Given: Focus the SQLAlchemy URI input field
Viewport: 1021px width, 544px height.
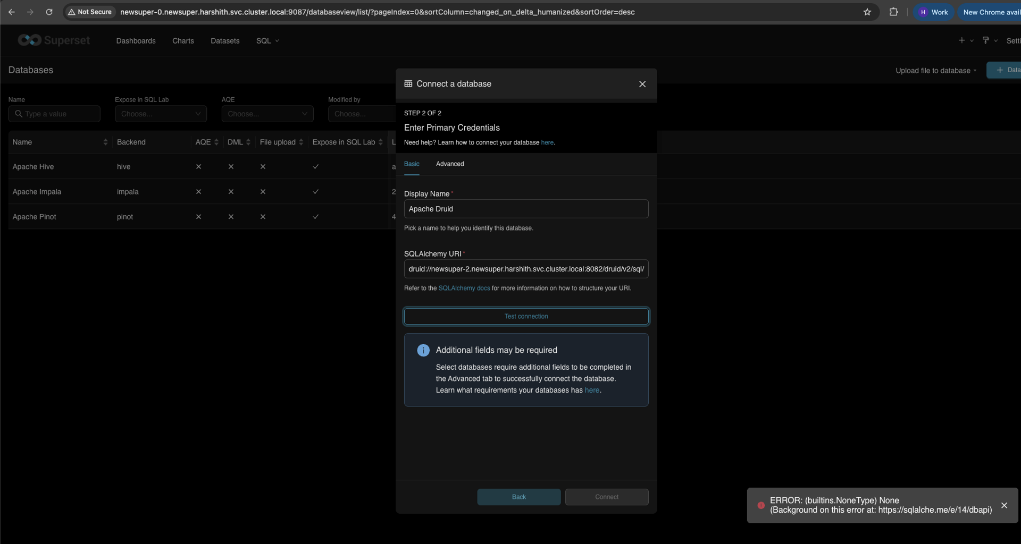Looking at the screenshot, I should point(526,269).
